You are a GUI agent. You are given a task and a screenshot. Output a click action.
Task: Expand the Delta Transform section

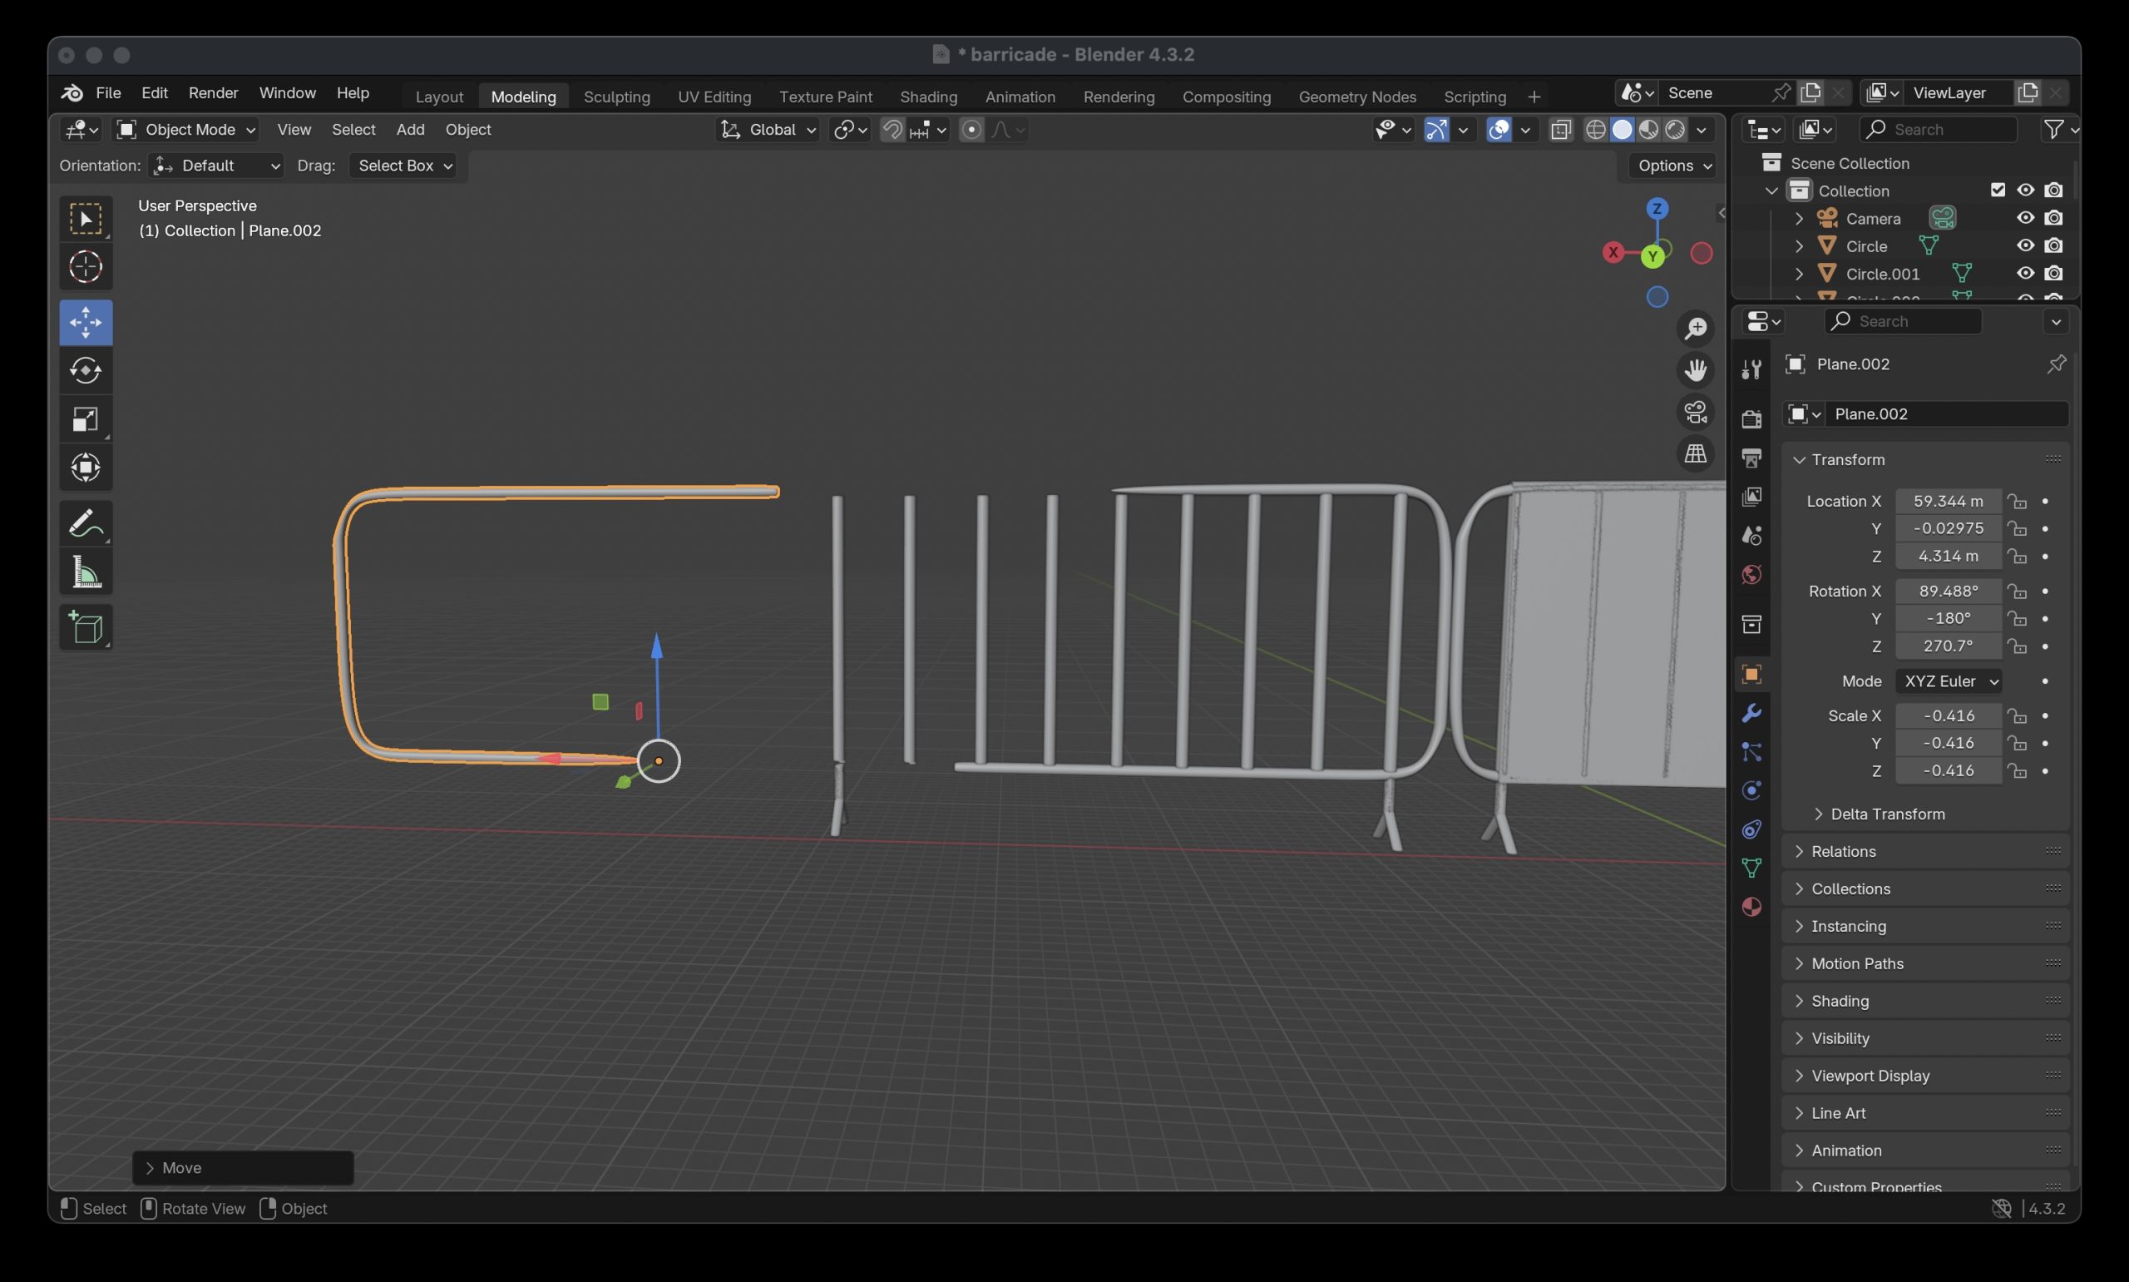[1886, 814]
